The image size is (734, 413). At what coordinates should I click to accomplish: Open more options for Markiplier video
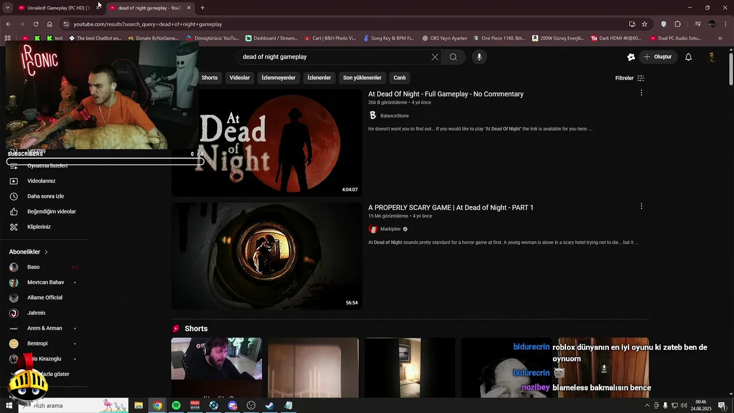641,206
